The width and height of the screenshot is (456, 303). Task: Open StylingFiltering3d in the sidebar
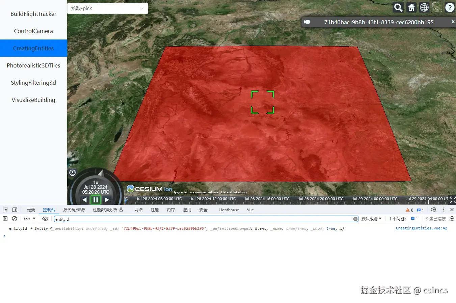click(x=33, y=83)
